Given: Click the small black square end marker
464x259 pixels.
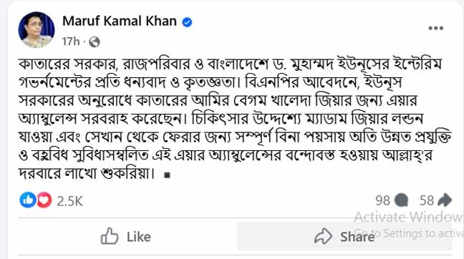Looking at the screenshot, I should point(167,175).
